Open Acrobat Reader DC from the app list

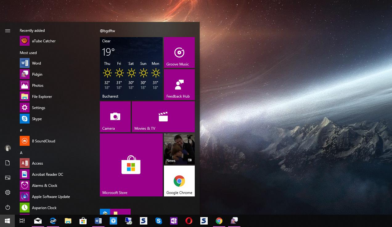[x=47, y=174]
